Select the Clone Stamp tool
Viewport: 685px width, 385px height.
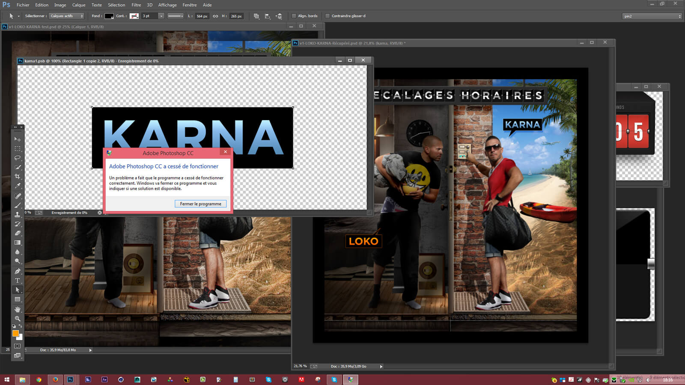[x=18, y=214]
